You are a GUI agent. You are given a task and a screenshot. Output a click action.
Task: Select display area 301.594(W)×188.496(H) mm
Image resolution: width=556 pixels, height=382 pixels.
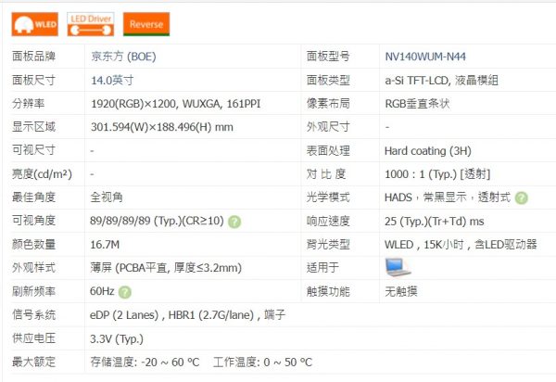[x=161, y=127]
